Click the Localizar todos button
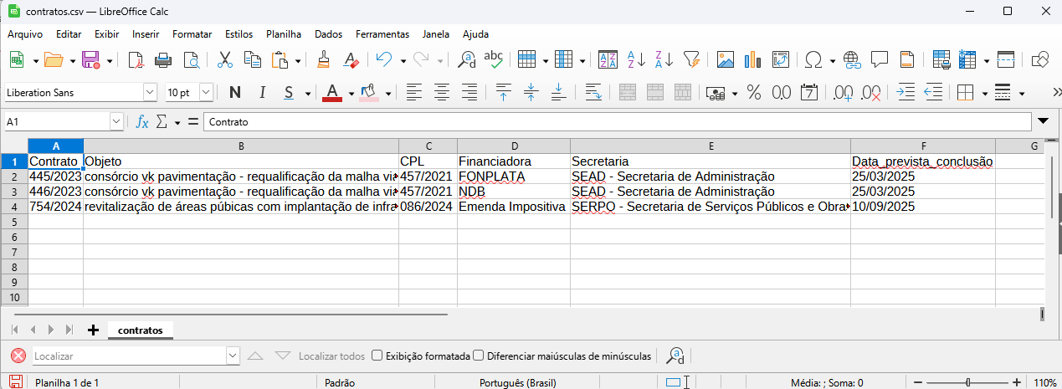 click(331, 356)
